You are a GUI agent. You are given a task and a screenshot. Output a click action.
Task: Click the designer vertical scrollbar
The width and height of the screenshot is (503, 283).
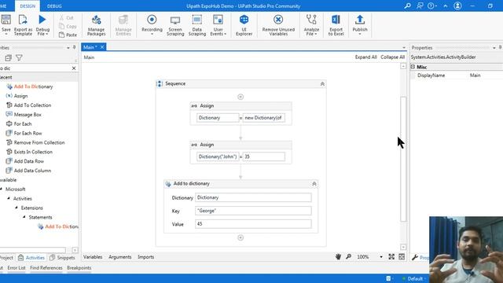pyautogui.click(x=403, y=159)
